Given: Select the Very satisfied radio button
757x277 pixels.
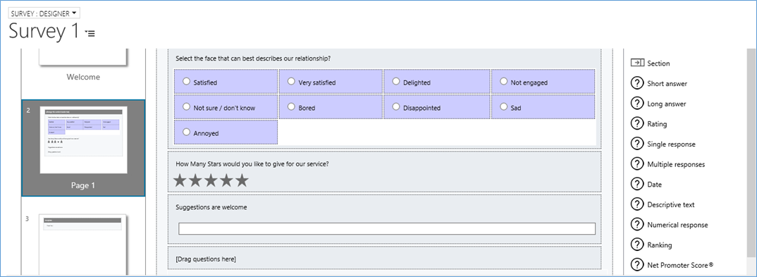Looking at the screenshot, I should tap(291, 82).
